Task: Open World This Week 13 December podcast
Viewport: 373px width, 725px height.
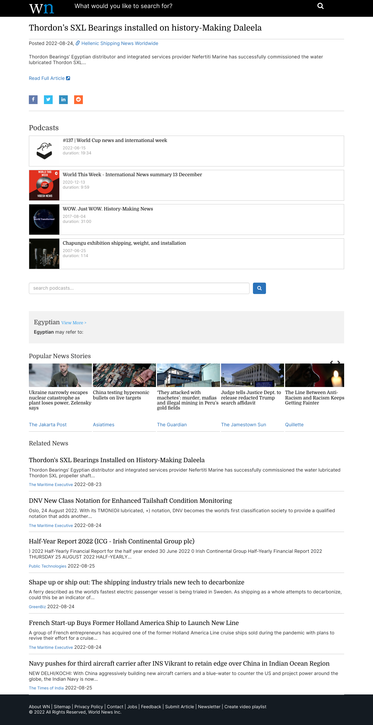Action: click(132, 175)
